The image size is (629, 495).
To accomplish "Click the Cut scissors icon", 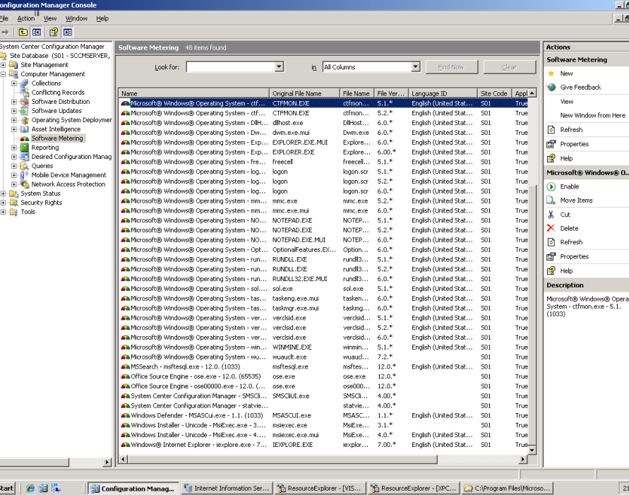I will tap(551, 215).
